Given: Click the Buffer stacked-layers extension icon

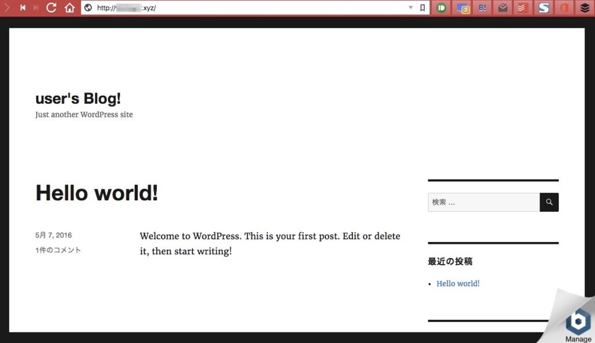Looking at the screenshot, I should point(585,8).
